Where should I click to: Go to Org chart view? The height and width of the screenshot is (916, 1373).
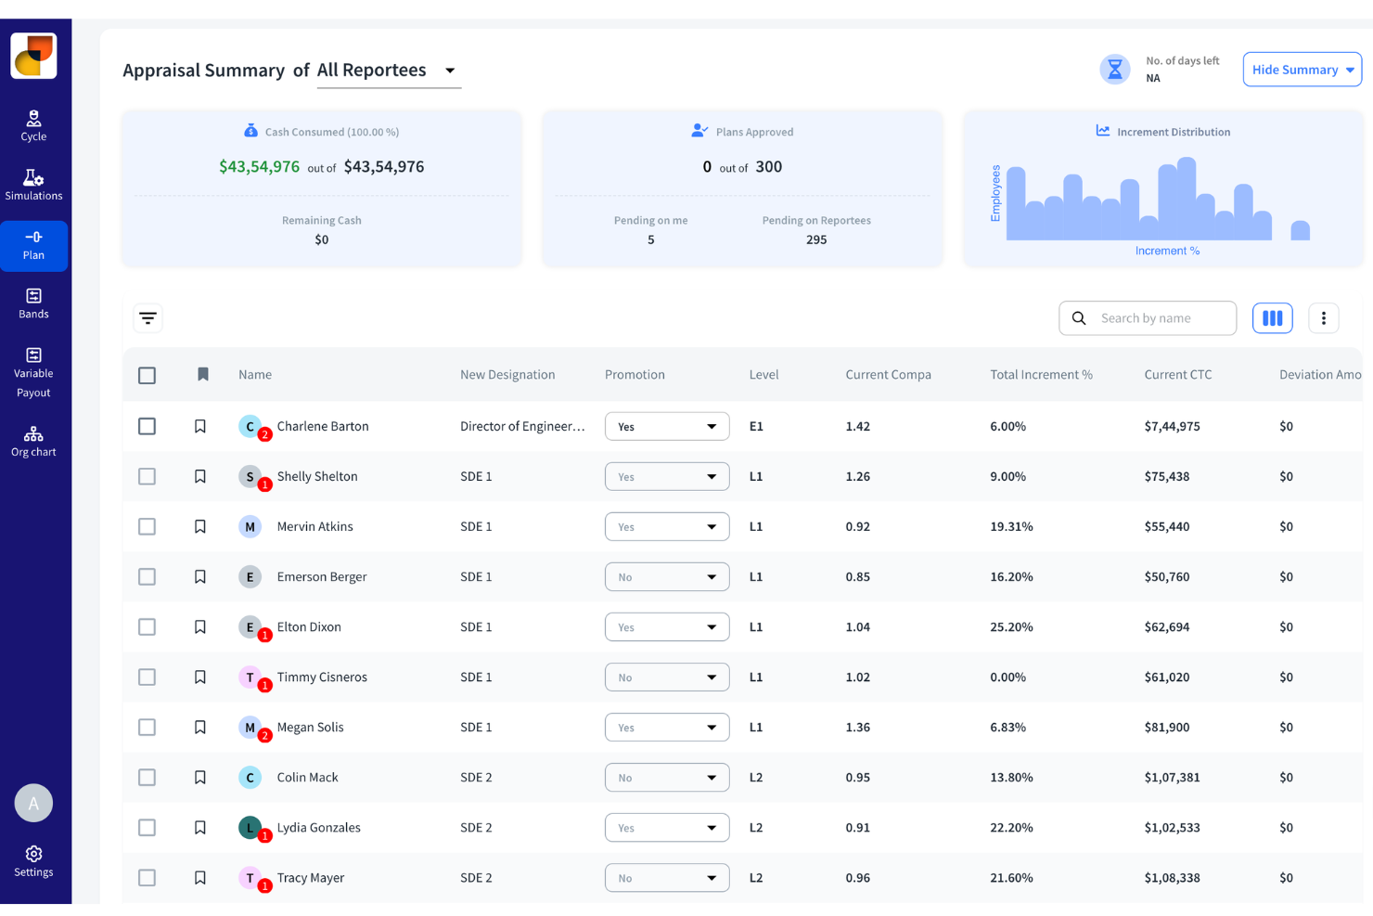click(x=33, y=442)
